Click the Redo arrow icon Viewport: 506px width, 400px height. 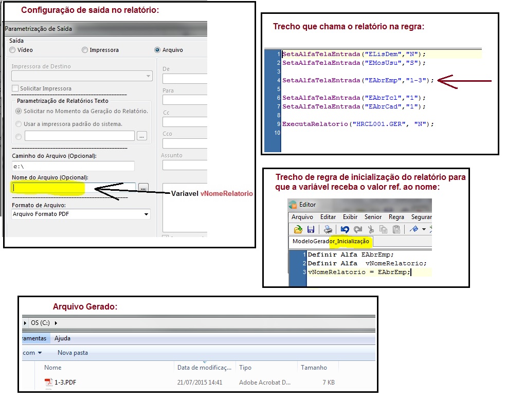point(357,229)
